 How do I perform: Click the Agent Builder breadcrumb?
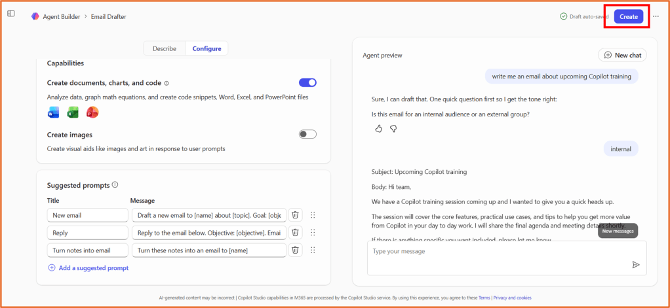(x=62, y=16)
